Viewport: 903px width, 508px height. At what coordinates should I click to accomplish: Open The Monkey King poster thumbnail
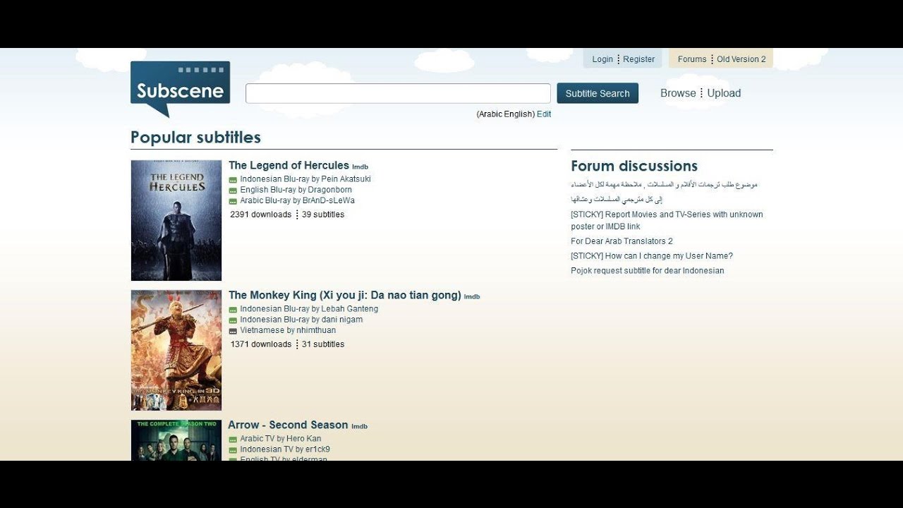point(176,350)
